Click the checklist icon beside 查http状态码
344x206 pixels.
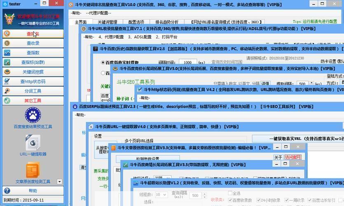click(7, 82)
